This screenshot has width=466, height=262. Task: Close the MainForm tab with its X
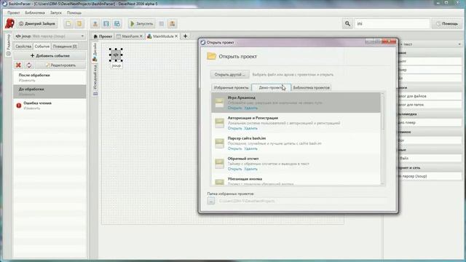(x=141, y=36)
